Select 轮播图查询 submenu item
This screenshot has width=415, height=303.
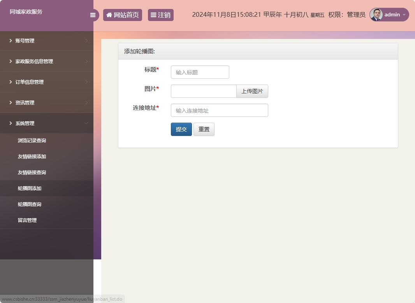point(47,204)
